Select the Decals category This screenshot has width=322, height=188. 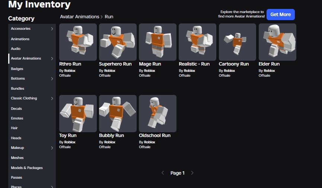16,108
